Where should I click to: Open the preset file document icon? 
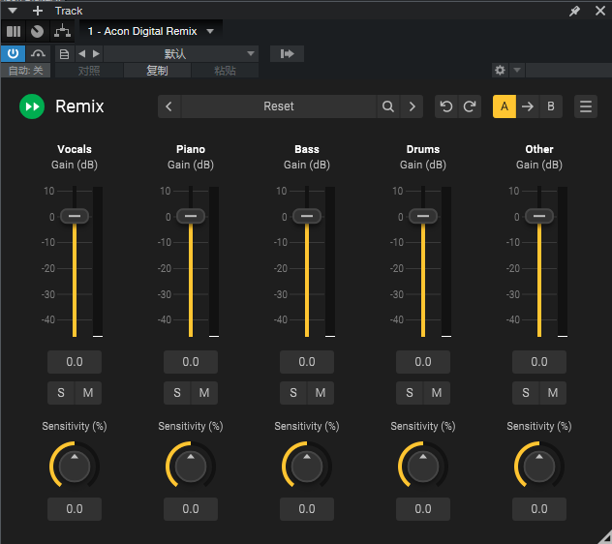65,54
